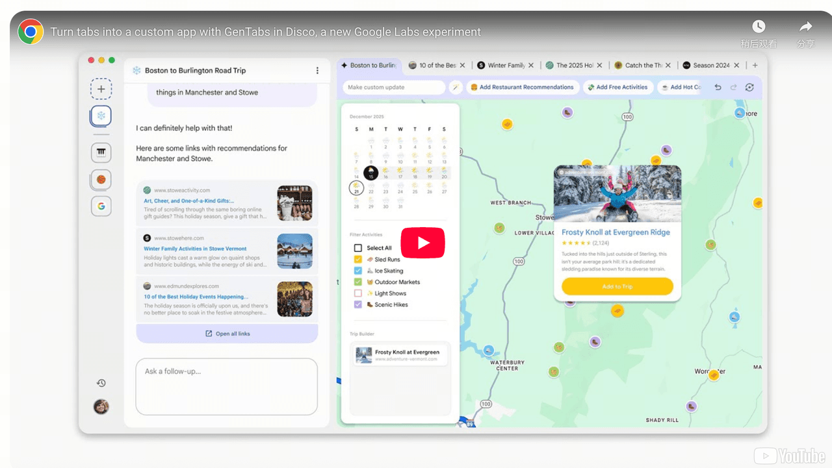Click the Watch Later clock icon
This screenshot has width=832, height=468.
pyautogui.click(x=759, y=27)
